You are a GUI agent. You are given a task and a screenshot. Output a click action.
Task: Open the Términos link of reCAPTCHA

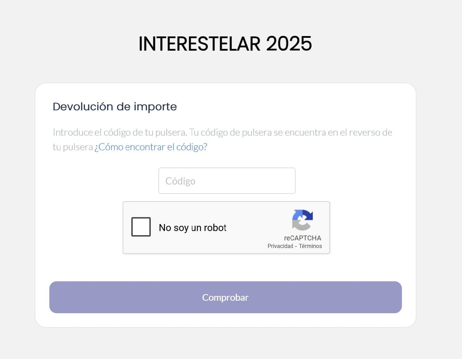(310, 246)
